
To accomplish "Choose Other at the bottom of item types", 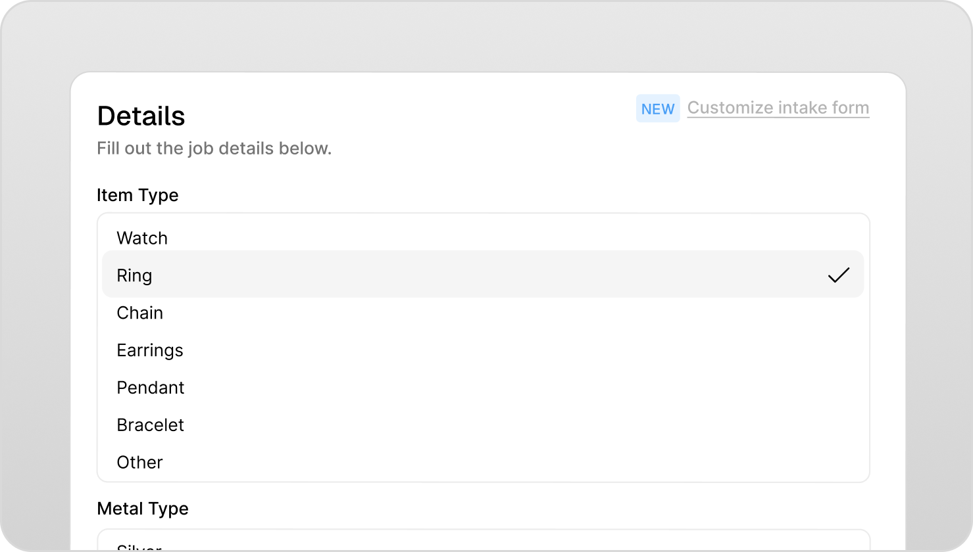I will click(x=139, y=462).
